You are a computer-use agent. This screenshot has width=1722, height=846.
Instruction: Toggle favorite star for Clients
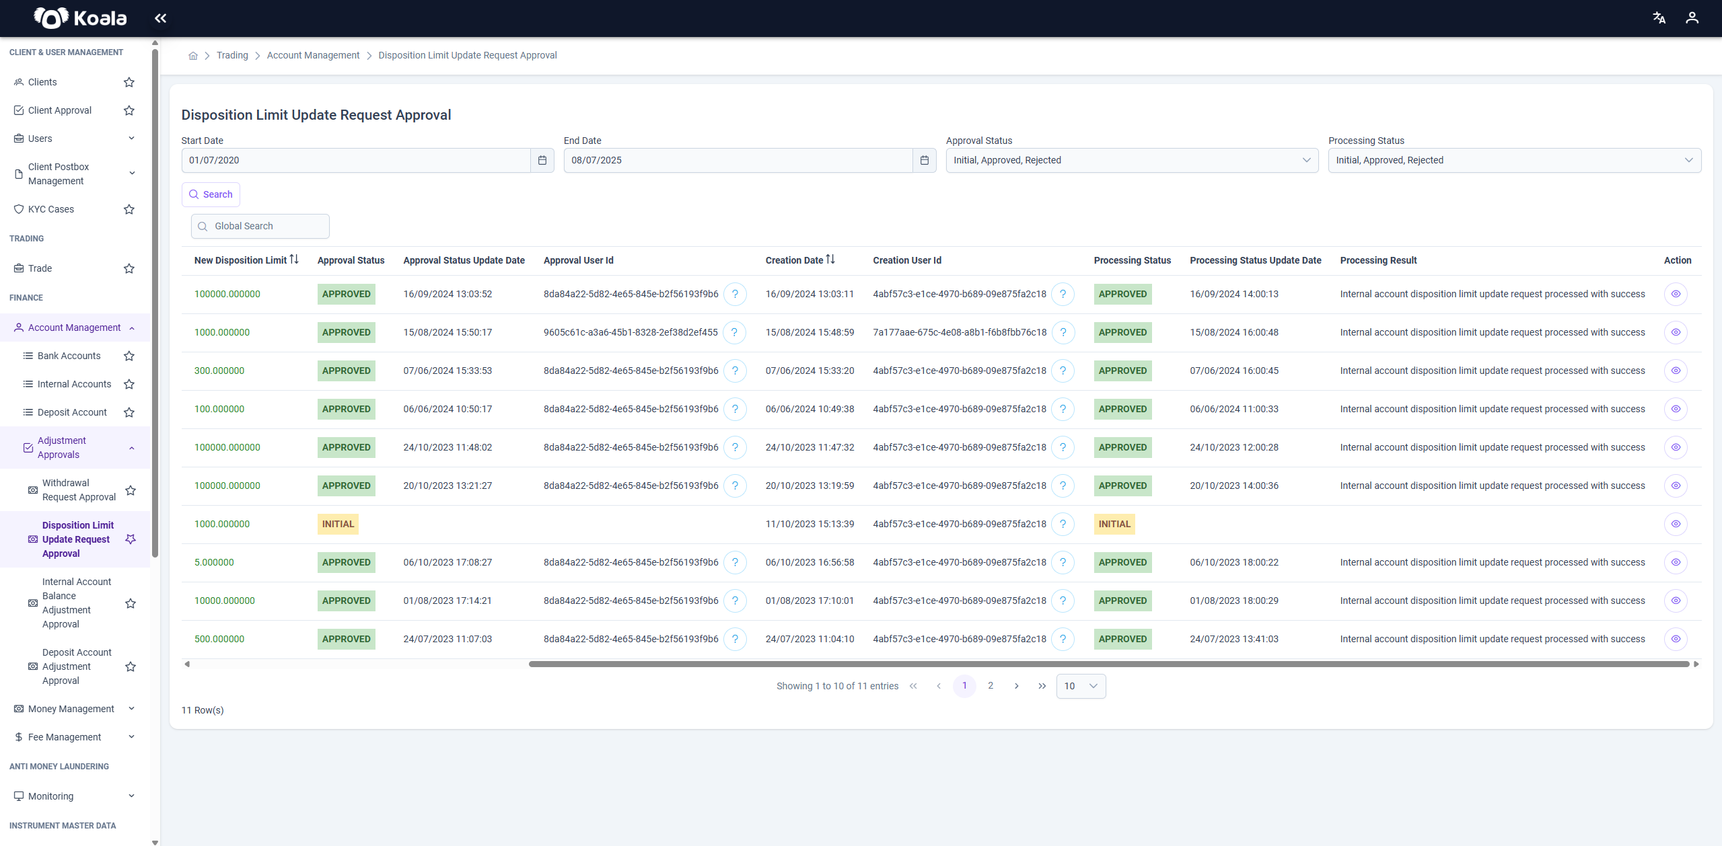[129, 82]
